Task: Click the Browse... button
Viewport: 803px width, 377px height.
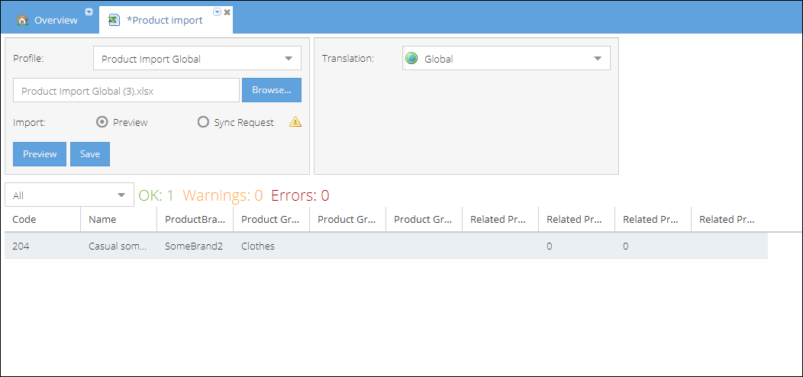Action: [272, 90]
